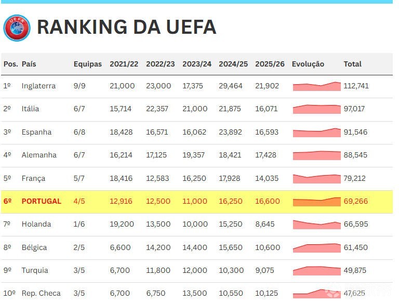The image size is (399, 303).
Task: Click the País column header
Action: (x=29, y=64)
